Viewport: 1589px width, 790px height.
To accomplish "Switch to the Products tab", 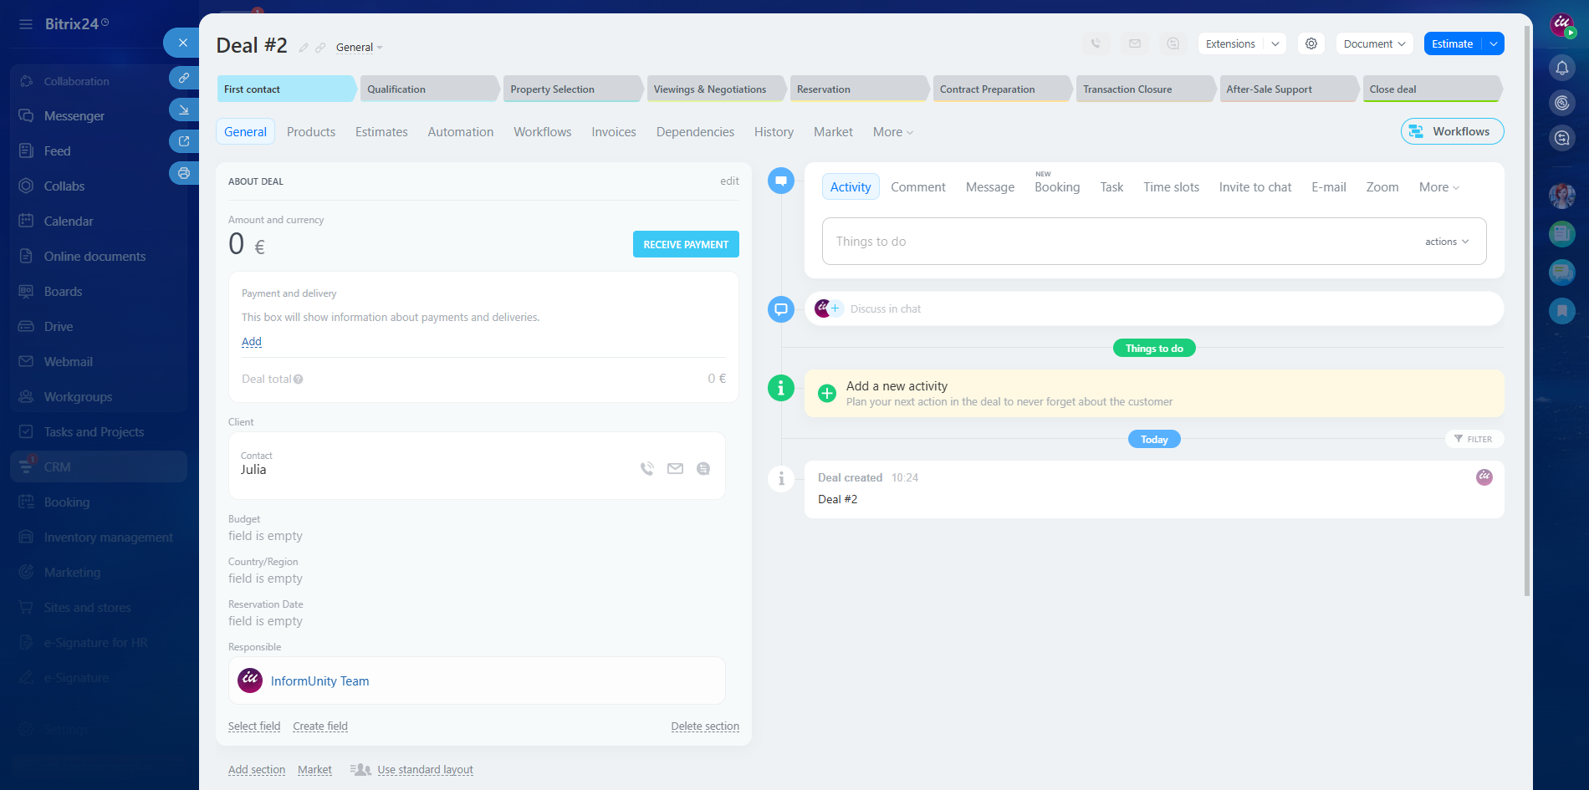I will 310,132.
